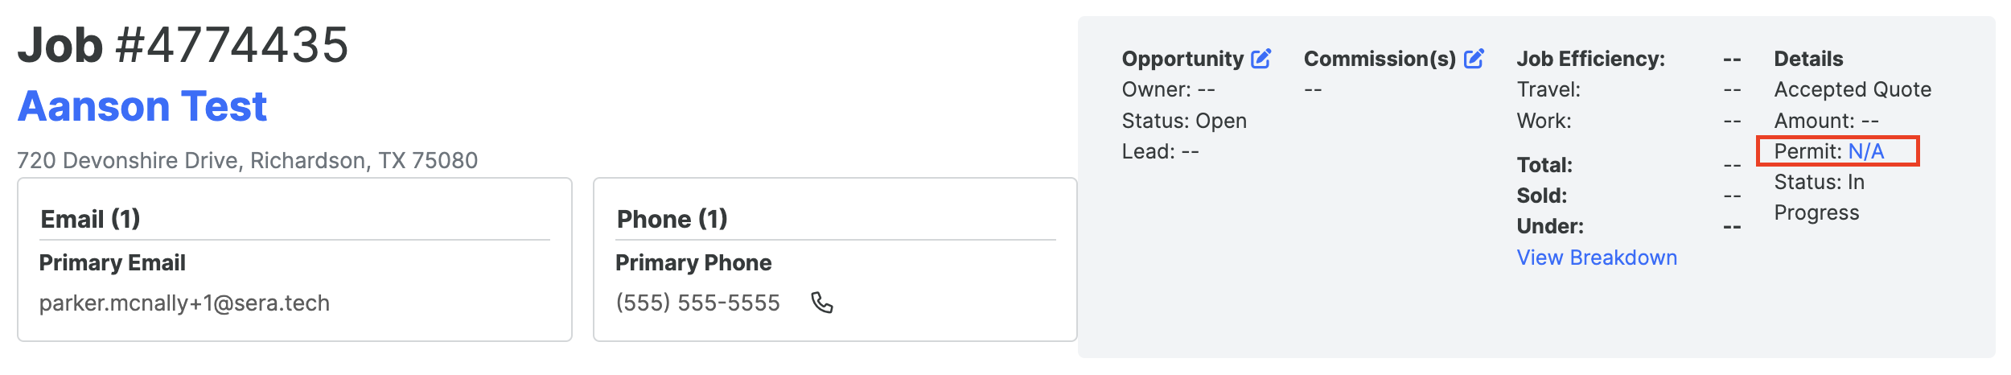The height and width of the screenshot is (375, 2011).
Task: Click the Accepted Quote Amount text
Action: click(x=1853, y=105)
